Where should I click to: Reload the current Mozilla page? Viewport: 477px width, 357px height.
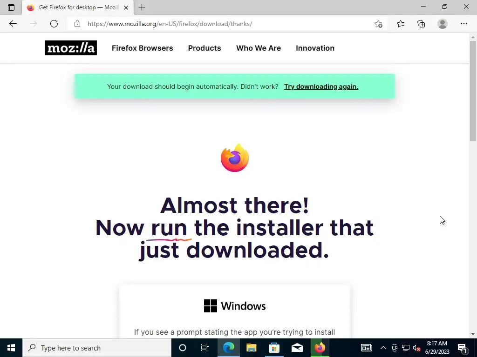point(54,24)
